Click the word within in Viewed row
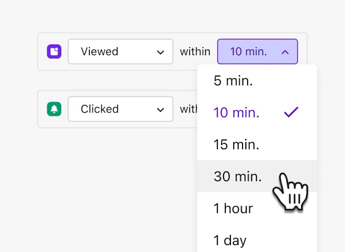 point(195,52)
